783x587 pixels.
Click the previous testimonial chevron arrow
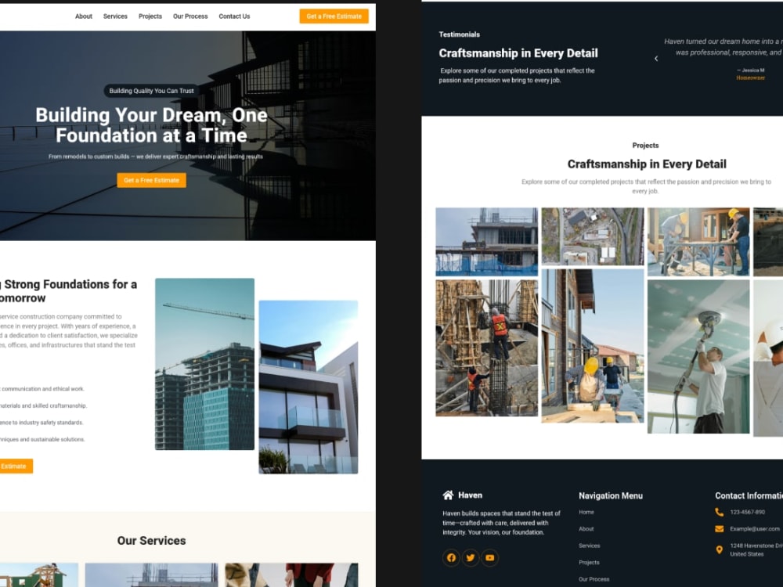(x=656, y=59)
